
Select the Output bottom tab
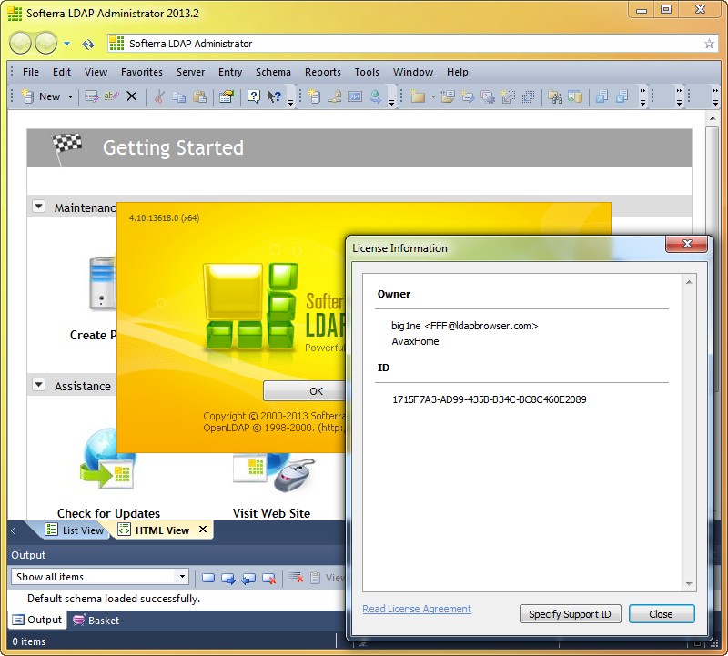click(37, 620)
